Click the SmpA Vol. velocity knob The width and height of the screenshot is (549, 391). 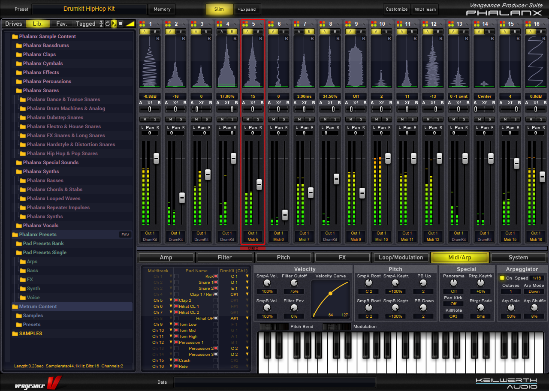267,283
